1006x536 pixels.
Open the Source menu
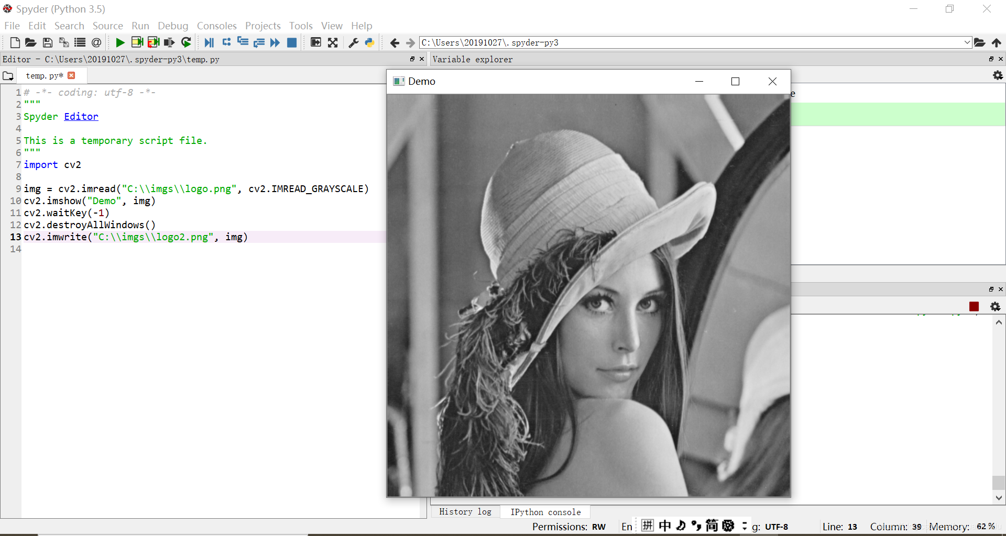(108, 26)
